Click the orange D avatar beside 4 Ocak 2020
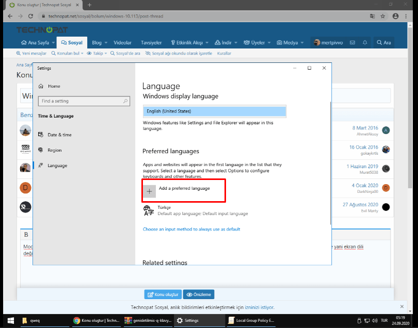 click(385, 188)
